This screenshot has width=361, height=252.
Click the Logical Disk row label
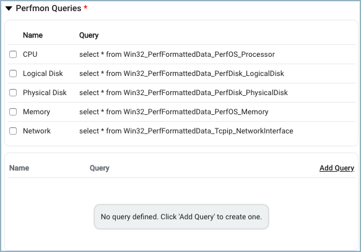point(43,73)
